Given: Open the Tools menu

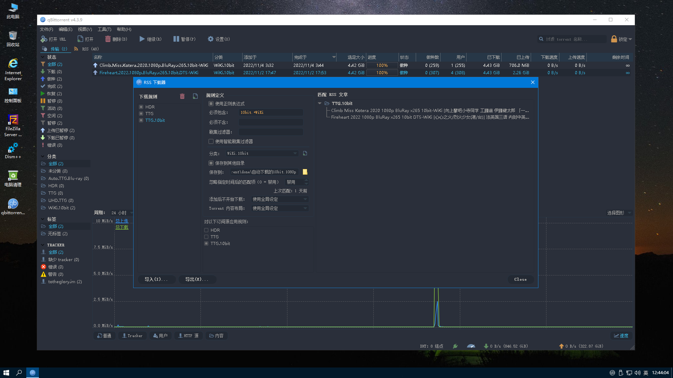Looking at the screenshot, I should click(104, 29).
